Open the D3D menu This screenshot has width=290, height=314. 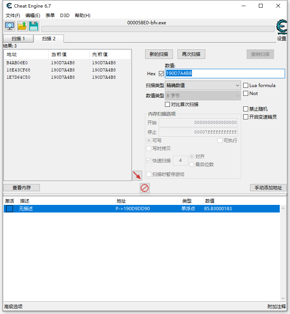coord(65,16)
